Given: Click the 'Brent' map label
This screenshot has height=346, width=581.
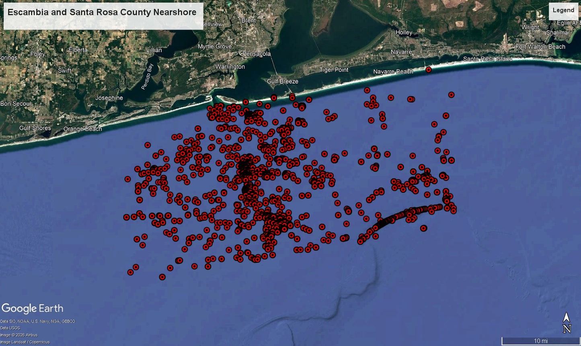Looking at the screenshot, I should point(248,20).
